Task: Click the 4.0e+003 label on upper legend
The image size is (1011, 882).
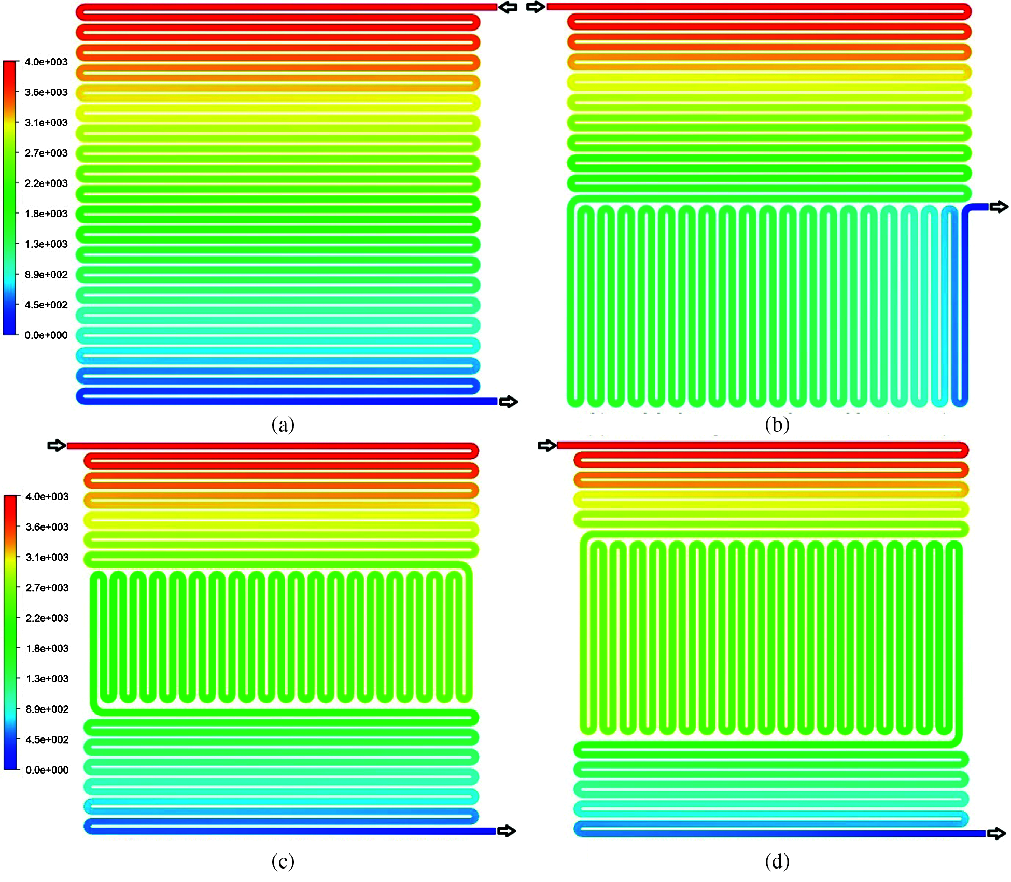Action: coord(46,62)
